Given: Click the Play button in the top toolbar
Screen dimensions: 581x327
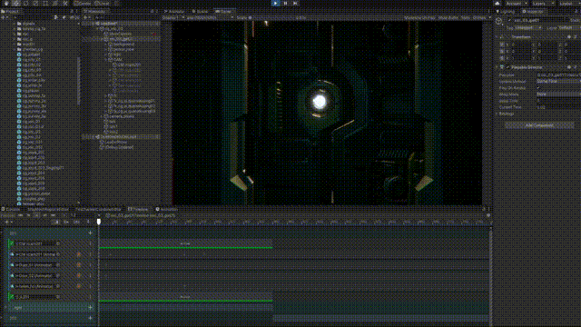Looking at the screenshot, I should click(275, 3).
